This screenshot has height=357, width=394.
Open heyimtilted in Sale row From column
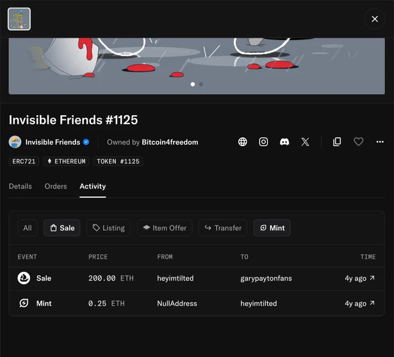click(x=176, y=278)
